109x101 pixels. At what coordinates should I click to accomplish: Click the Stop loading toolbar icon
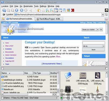coord(26,10)
